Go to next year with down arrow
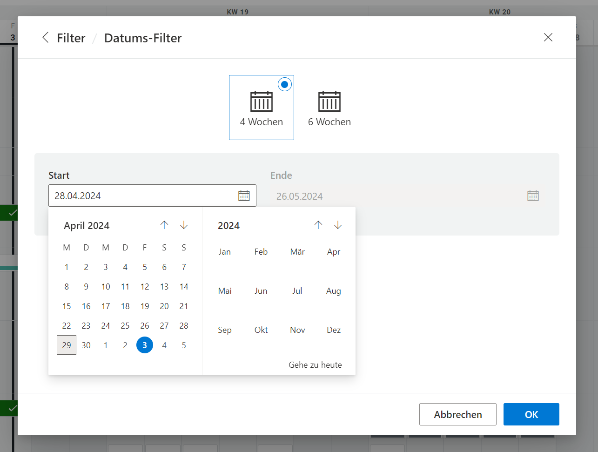This screenshot has width=598, height=452. coord(338,225)
